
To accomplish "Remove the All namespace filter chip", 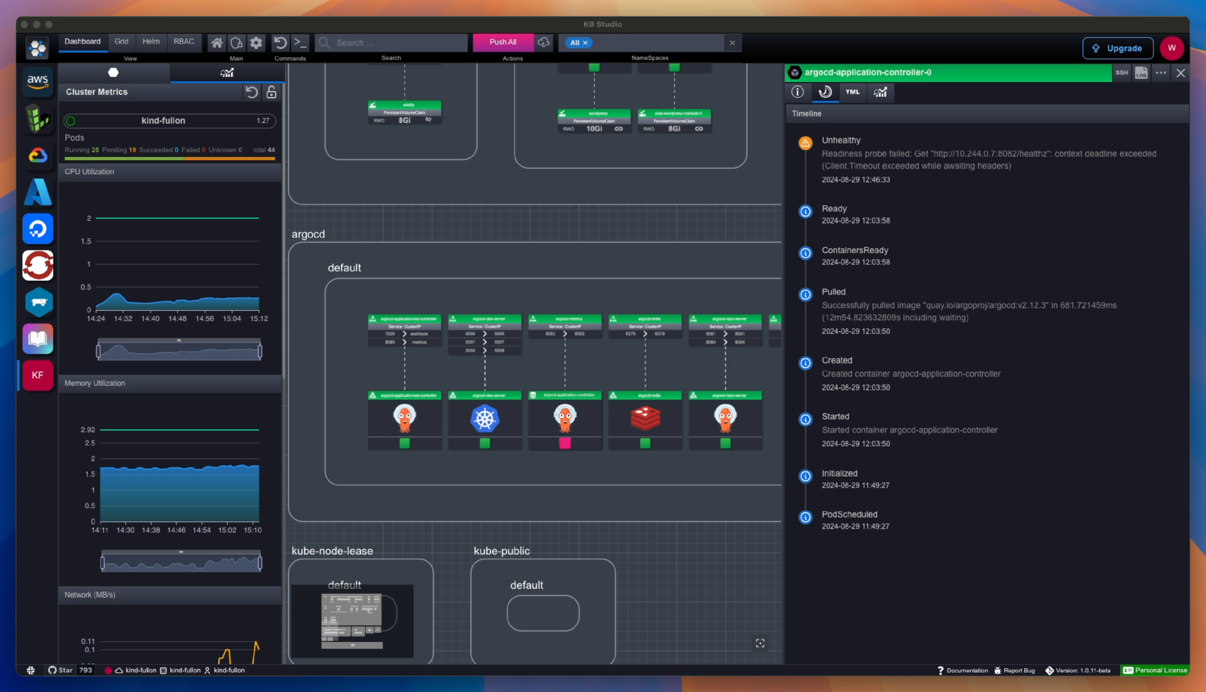I will coord(585,43).
